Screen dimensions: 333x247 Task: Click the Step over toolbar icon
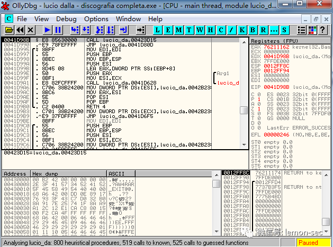(x=86, y=30)
